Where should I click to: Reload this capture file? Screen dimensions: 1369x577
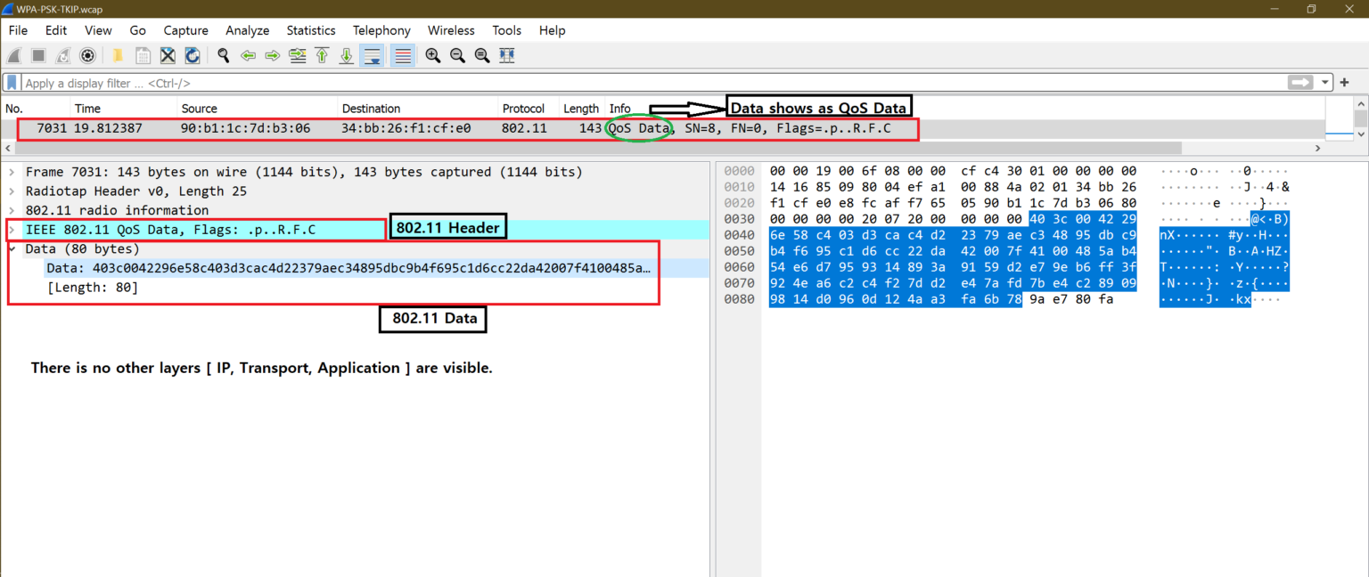click(x=192, y=55)
